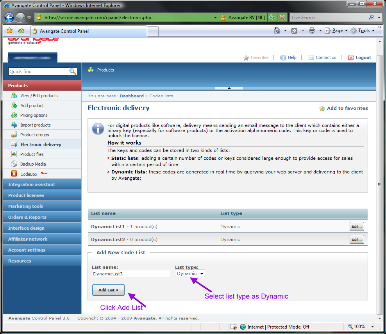Screen dimensions: 386x334
Task: Open the address bar URL history dropdown
Action: click(215, 18)
